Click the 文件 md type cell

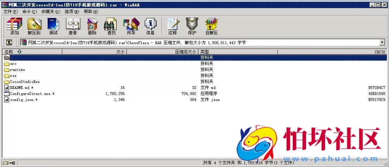pyautogui.click(x=208, y=88)
